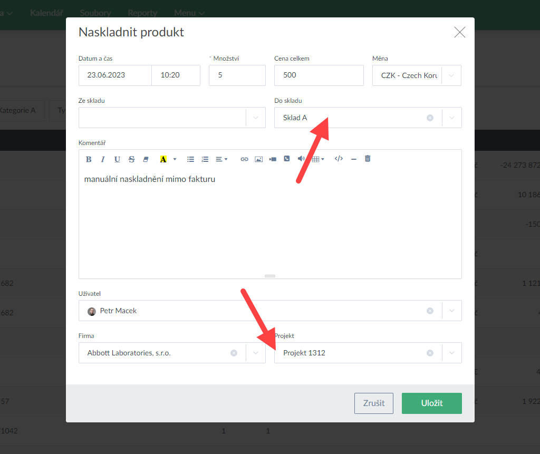Screen dimensions: 540x454
Task: Insert an image into the comment
Action: pyautogui.click(x=258, y=159)
